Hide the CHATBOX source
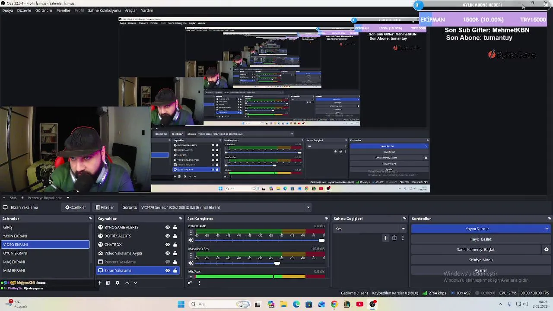The height and width of the screenshot is (311, 553). (168, 244)
